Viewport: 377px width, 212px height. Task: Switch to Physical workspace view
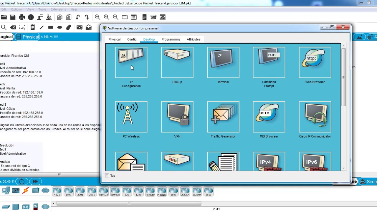point(27,37)
